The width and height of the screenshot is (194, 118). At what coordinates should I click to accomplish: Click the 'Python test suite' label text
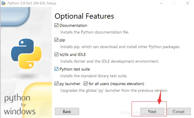pos(75,69)
